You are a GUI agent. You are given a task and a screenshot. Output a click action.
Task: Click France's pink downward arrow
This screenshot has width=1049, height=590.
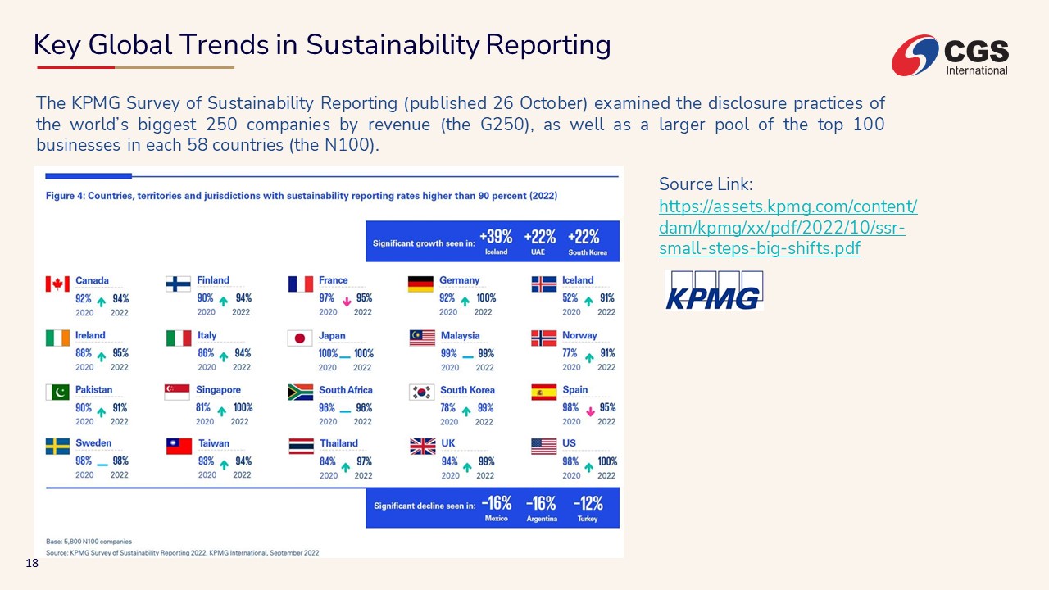346,302
